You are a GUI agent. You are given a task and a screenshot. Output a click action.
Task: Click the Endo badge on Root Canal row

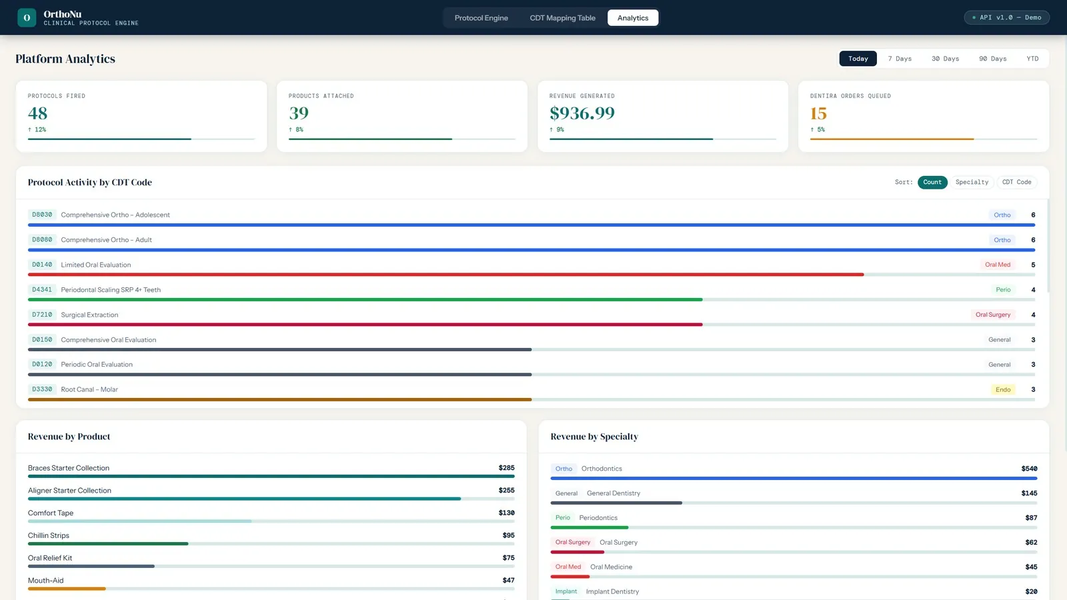pos(1003,389)
